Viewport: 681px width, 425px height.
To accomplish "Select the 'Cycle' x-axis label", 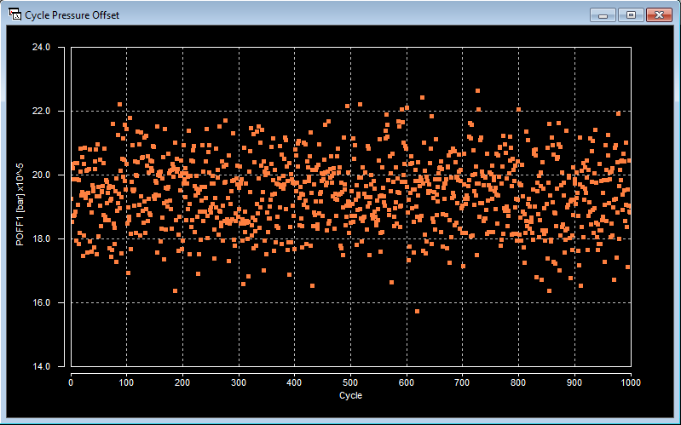I will click(350, 395).
